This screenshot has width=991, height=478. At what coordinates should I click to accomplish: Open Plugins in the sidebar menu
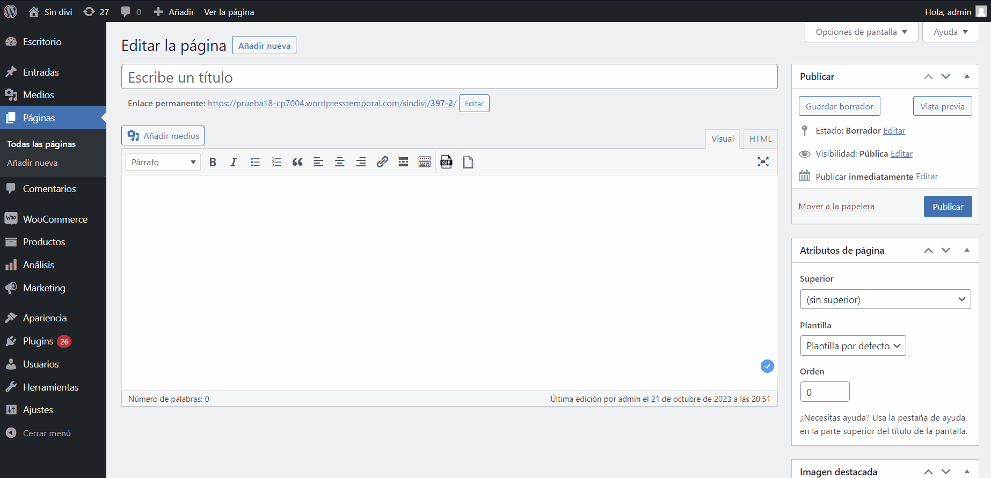coord(38,341)
